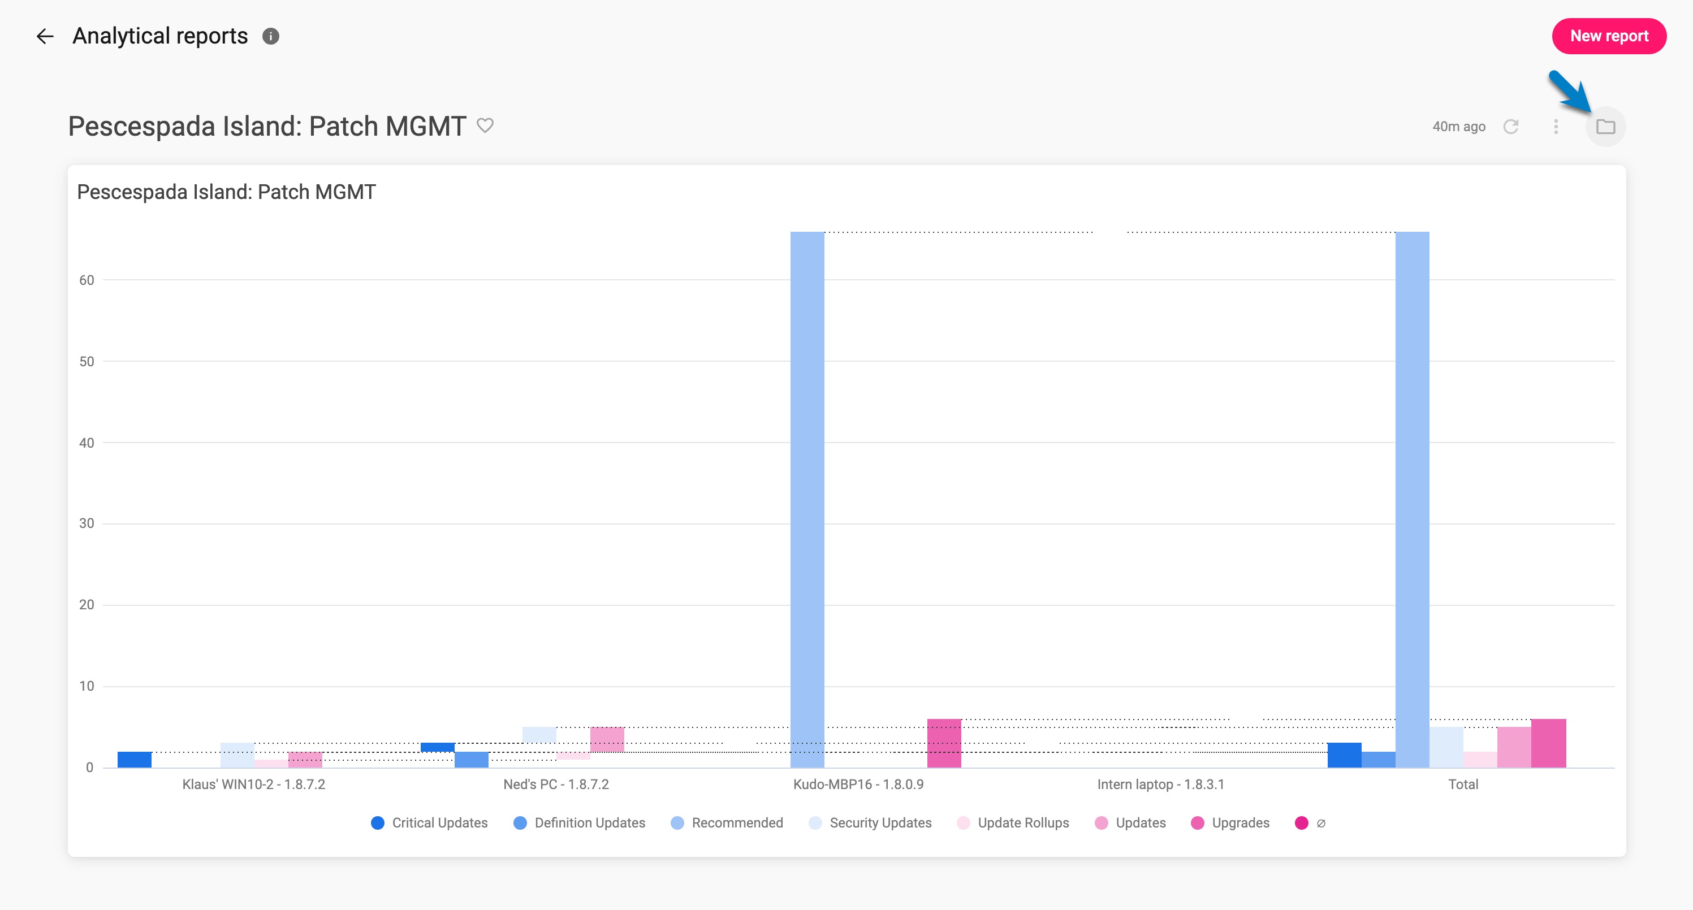Click the Critical Updates bar for Ned's PC
The height and width of the screenshot is (910, 1693).
(438, 747)
